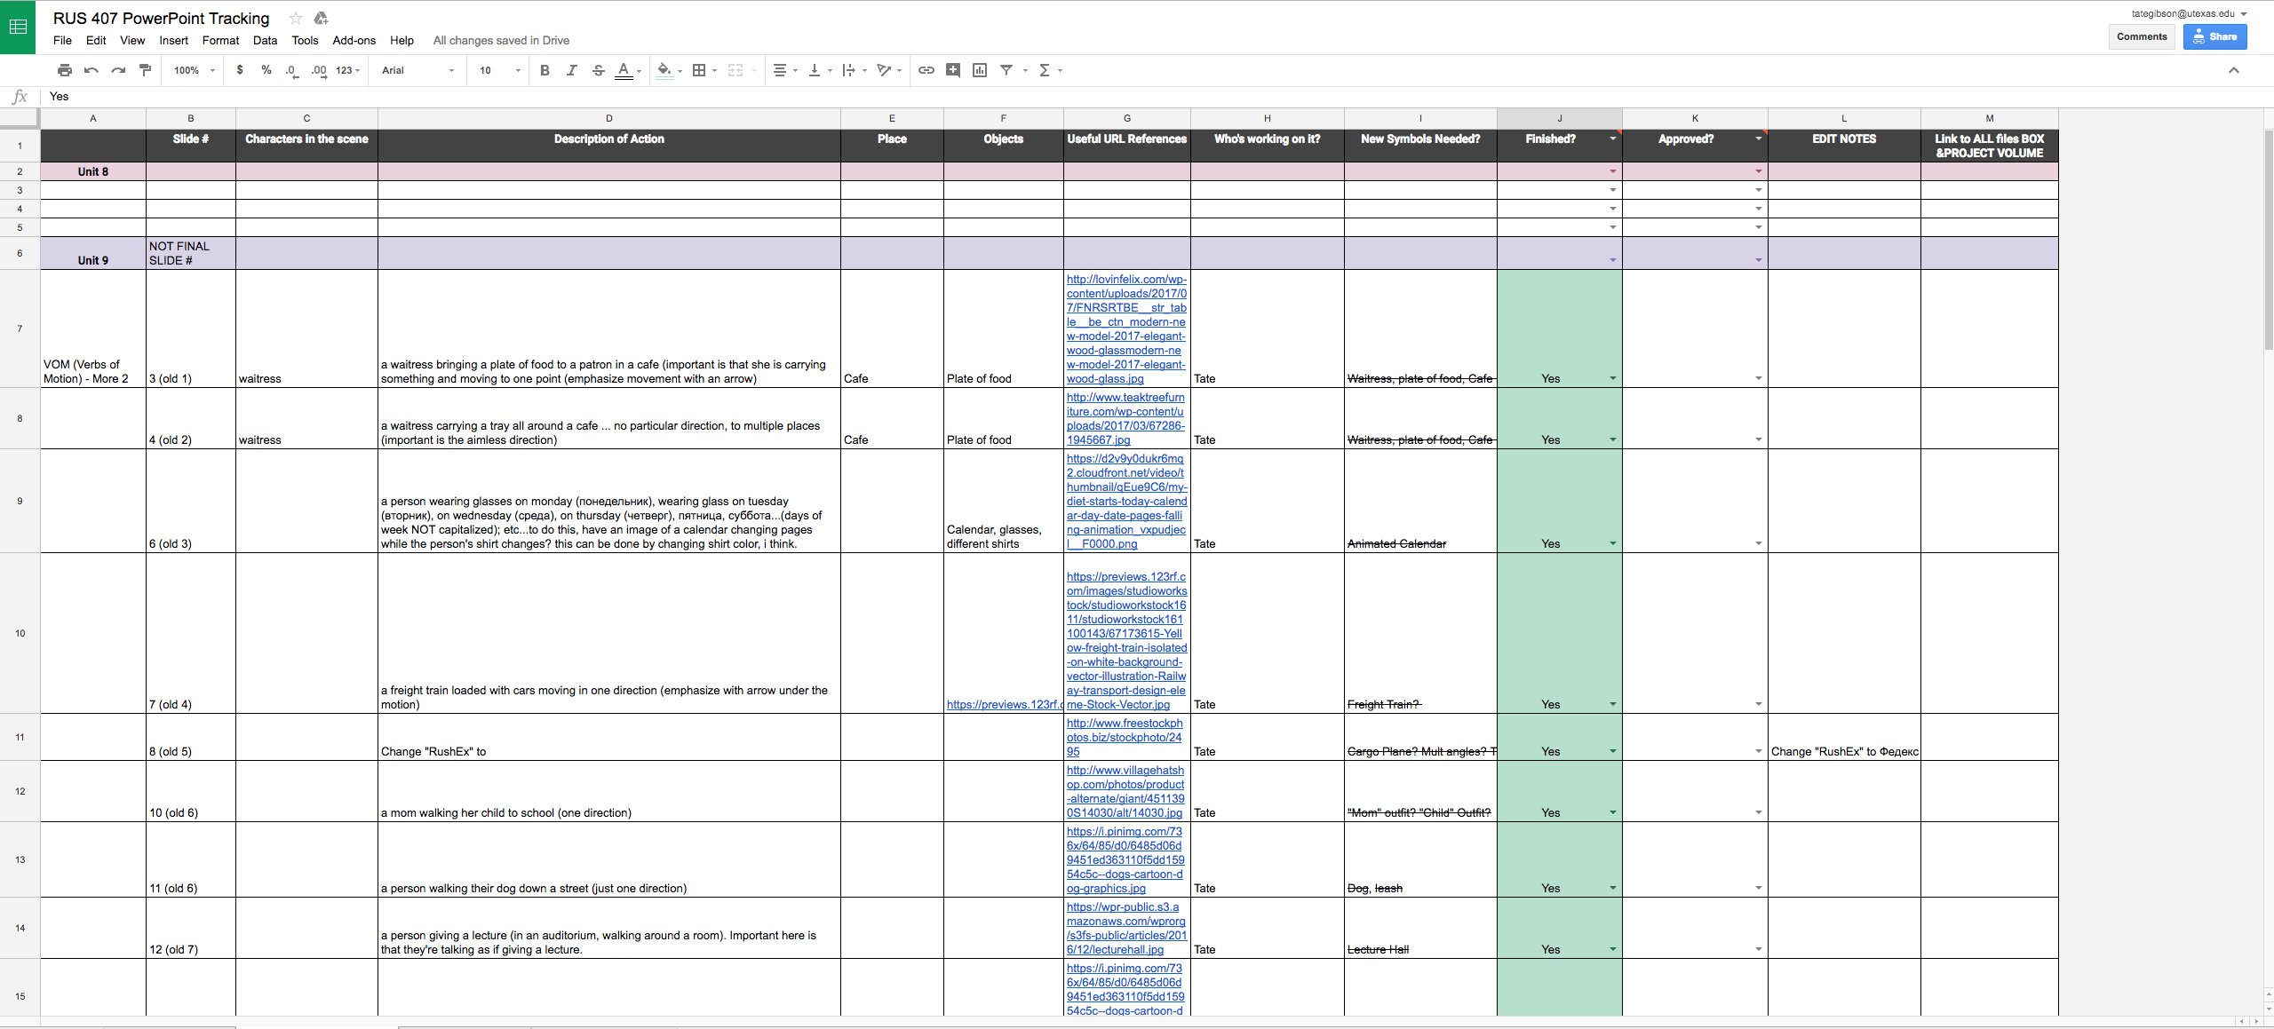
Task: Open the teaktreefurniture.com URL link
Action: click(x=1125, y=419)
